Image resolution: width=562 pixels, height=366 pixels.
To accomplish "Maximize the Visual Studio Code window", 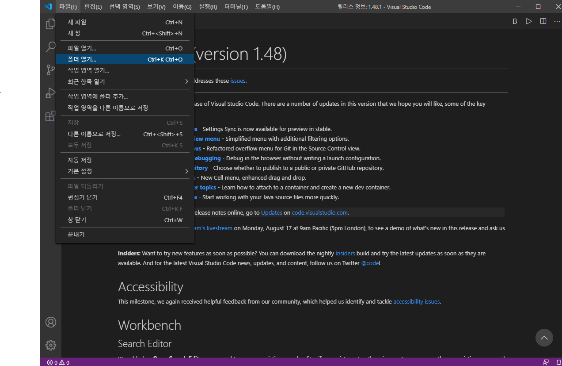I will coord(538,7).
